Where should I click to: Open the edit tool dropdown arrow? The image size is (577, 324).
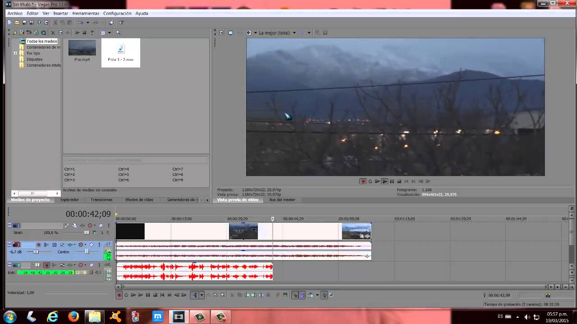click(x=202, y=295)
